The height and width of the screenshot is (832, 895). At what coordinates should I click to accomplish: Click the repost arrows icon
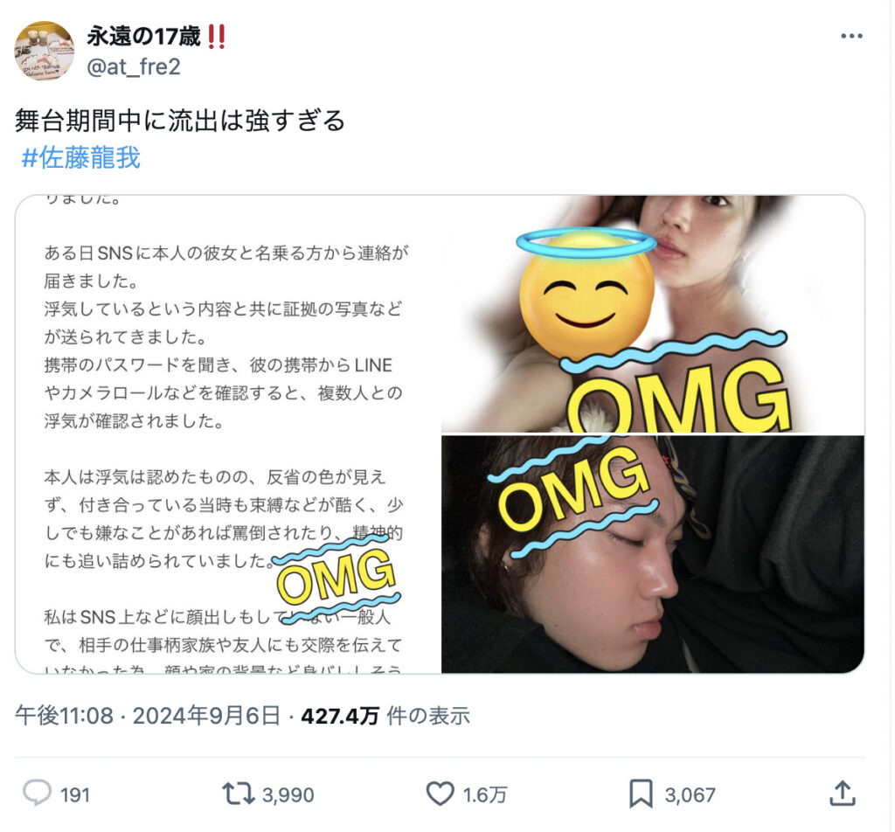point(238,794)
